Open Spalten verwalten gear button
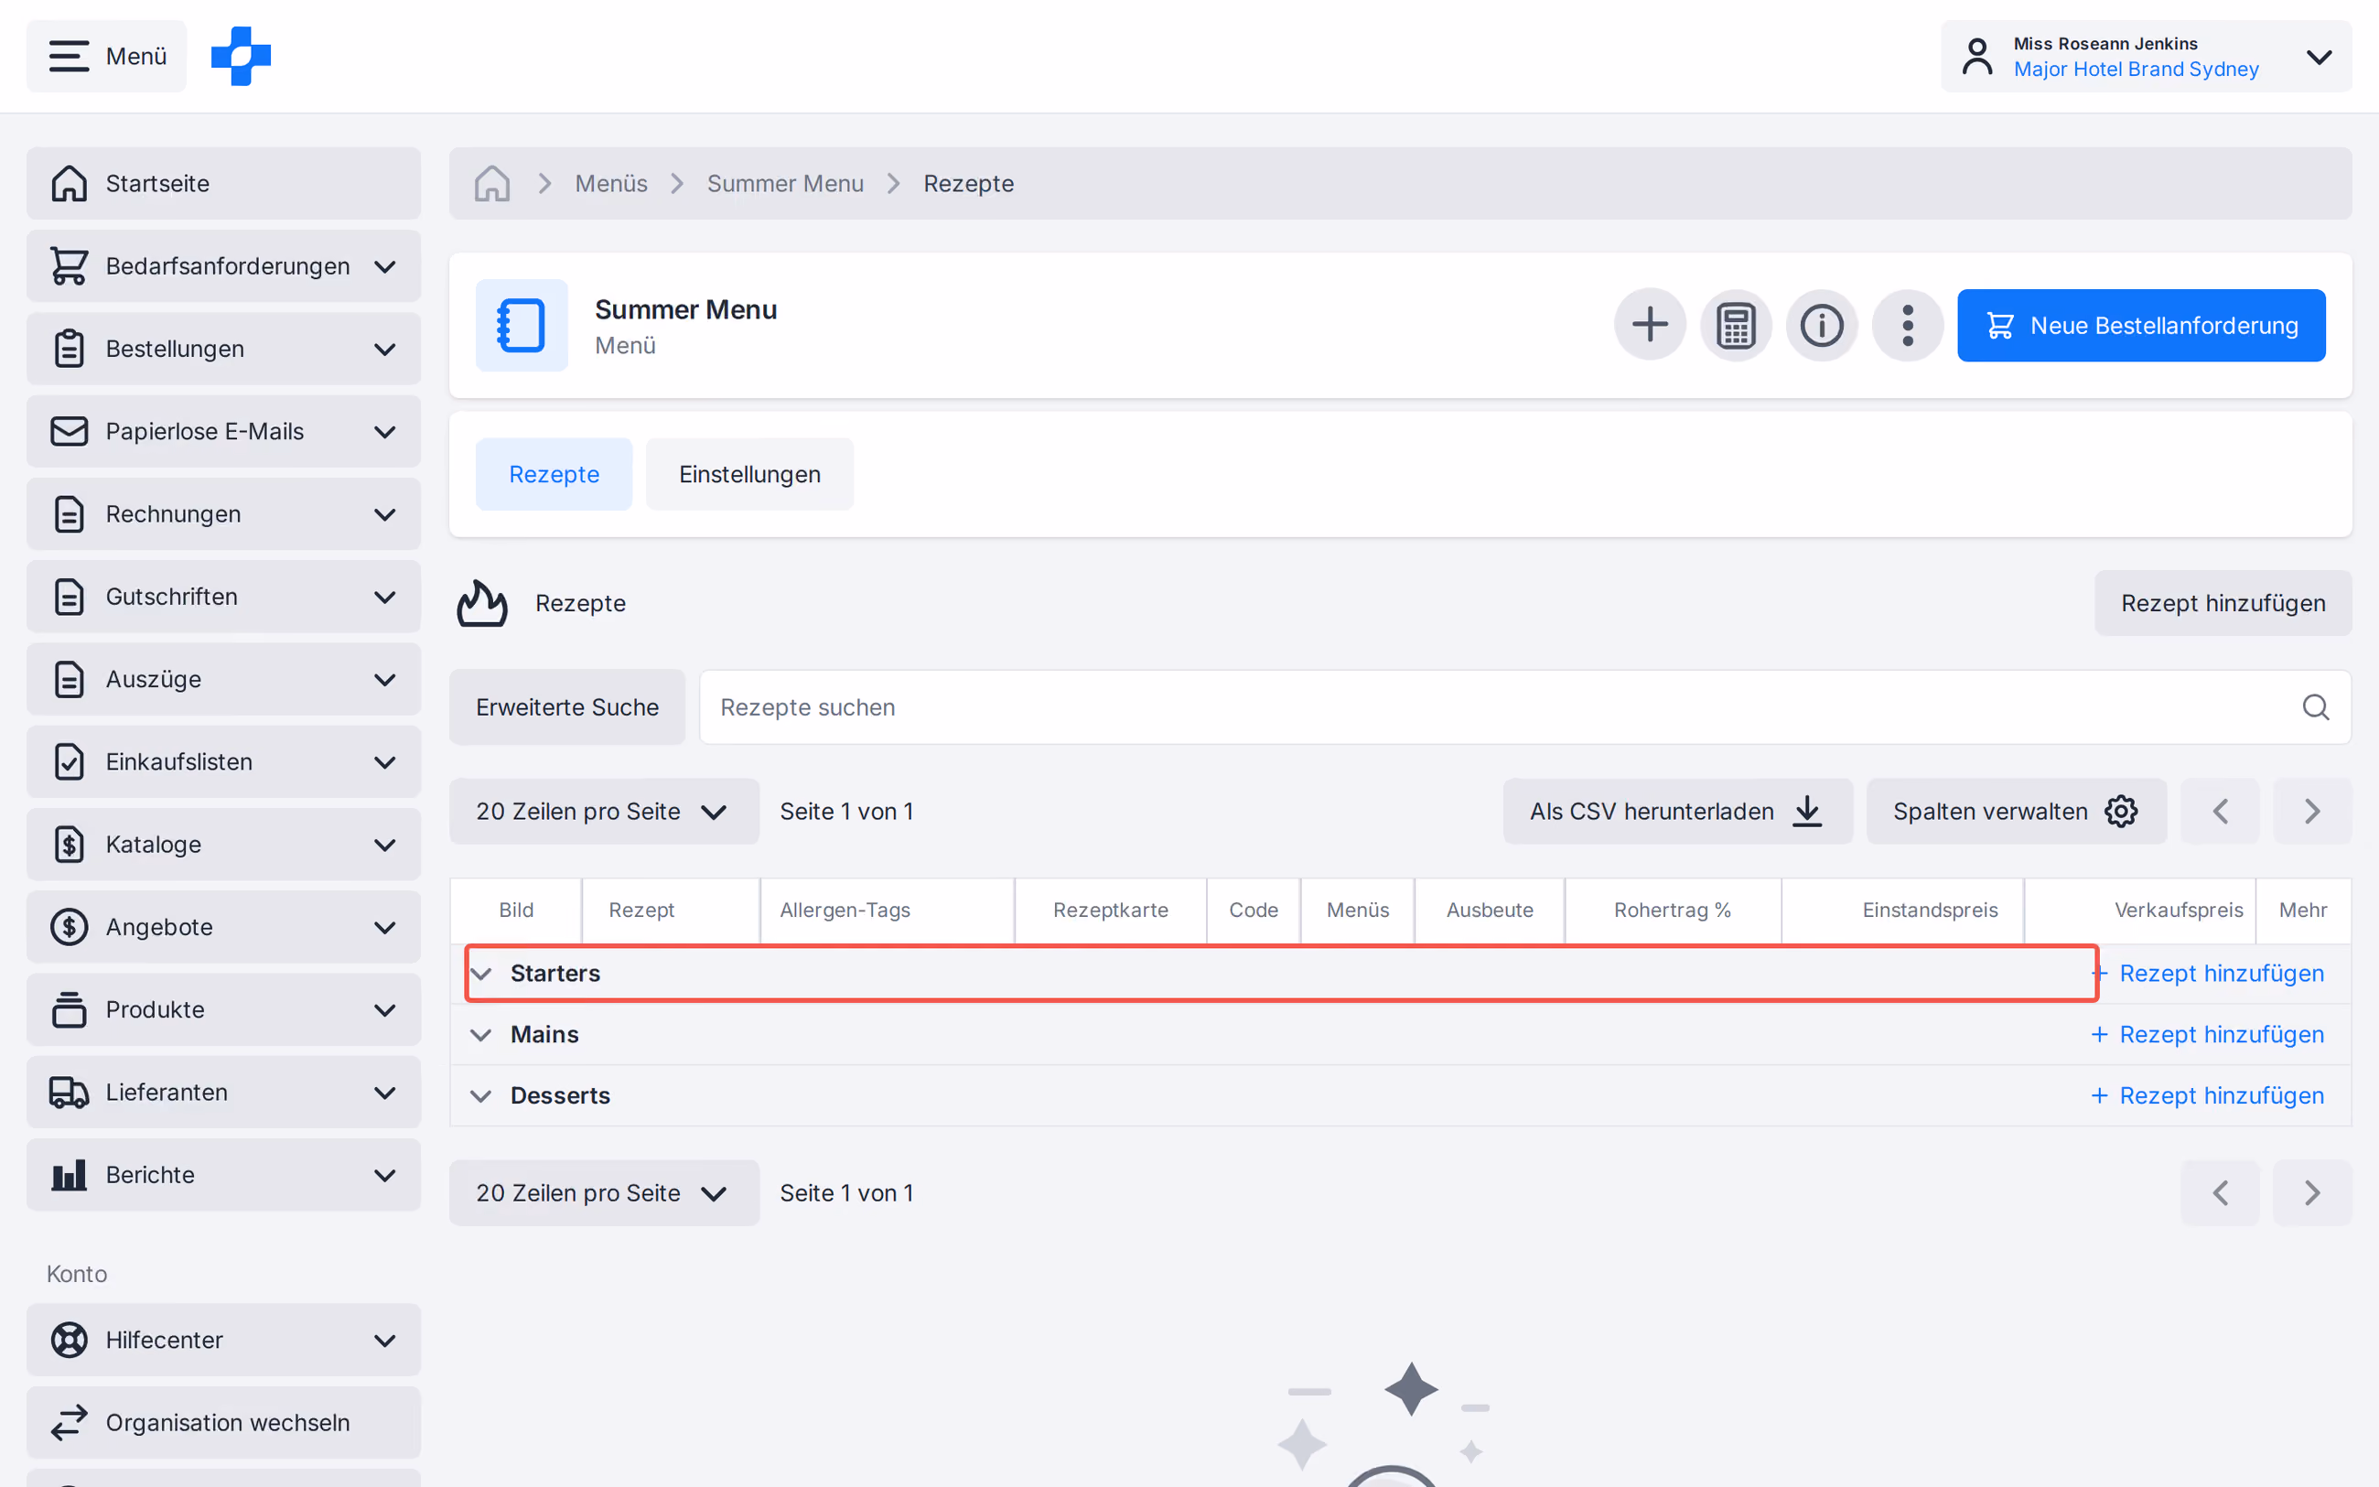The height and width of the screenshot is (1487, 2379). pos(2015,812)
